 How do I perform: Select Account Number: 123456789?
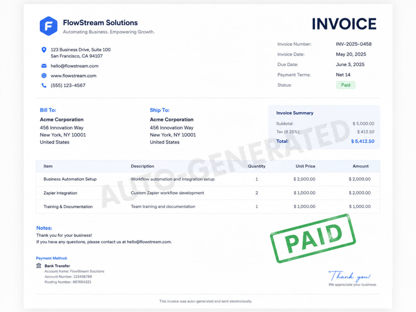(x=68, y=277)
